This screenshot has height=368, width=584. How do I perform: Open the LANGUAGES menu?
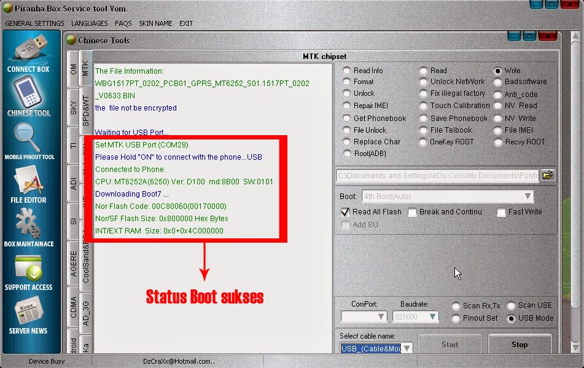(90, 23)
